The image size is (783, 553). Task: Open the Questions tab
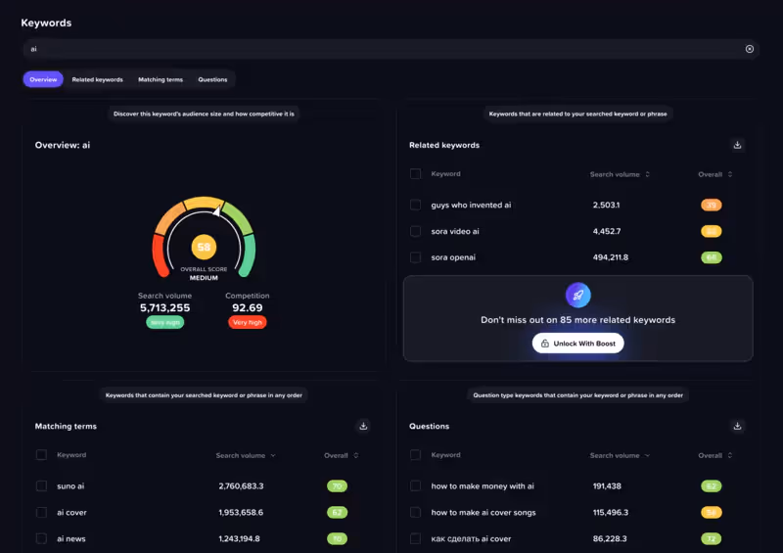point(212,79)
